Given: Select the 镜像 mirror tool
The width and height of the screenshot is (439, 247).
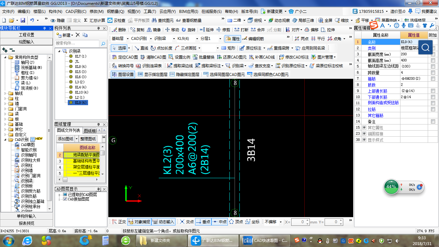Looking at the screenshot, I should click(x=154, y=30).
